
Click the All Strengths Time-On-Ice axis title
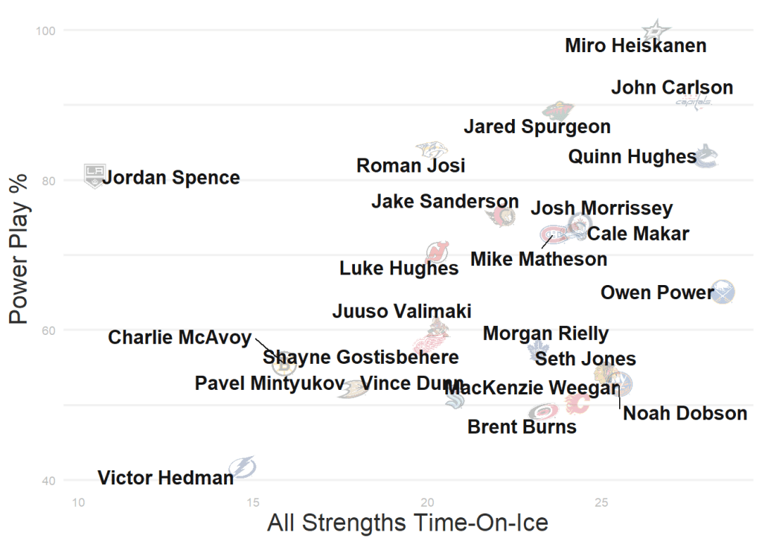coord(407,523)
